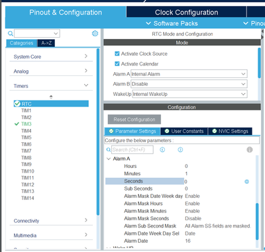
Task: Click the gear icon on Seconds row
Action: point(246,182)
